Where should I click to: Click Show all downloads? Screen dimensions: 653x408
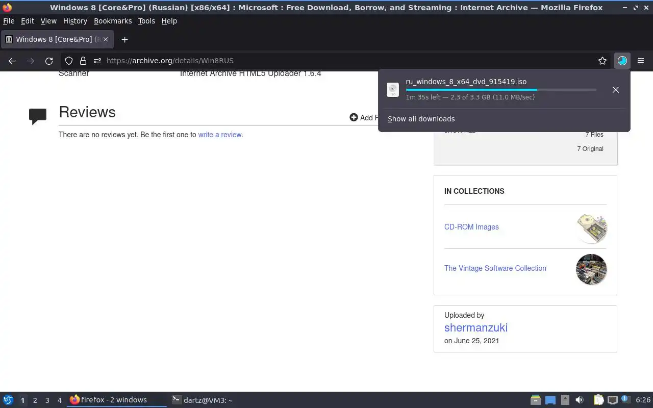click(x=421, y=119)
